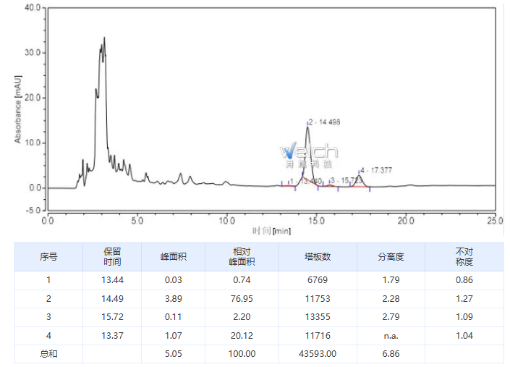This screenshot has width=510, height=367.
Task: Click peak label "2 - 14.498" on chromatogram
Action: 325,122
